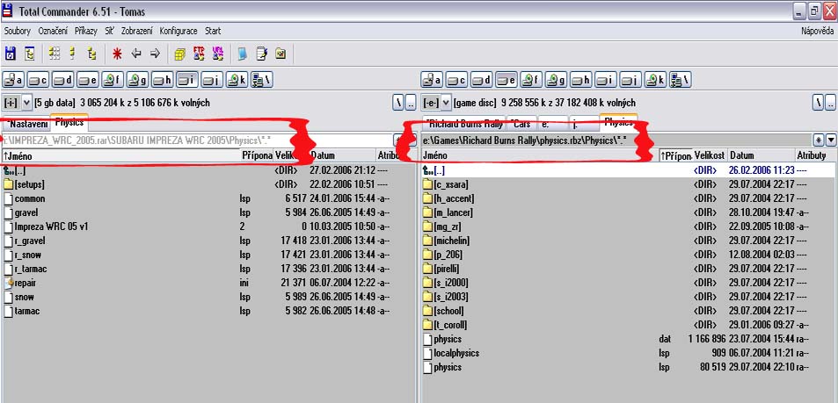Open the Soubory menu

(x=18, y=31)
